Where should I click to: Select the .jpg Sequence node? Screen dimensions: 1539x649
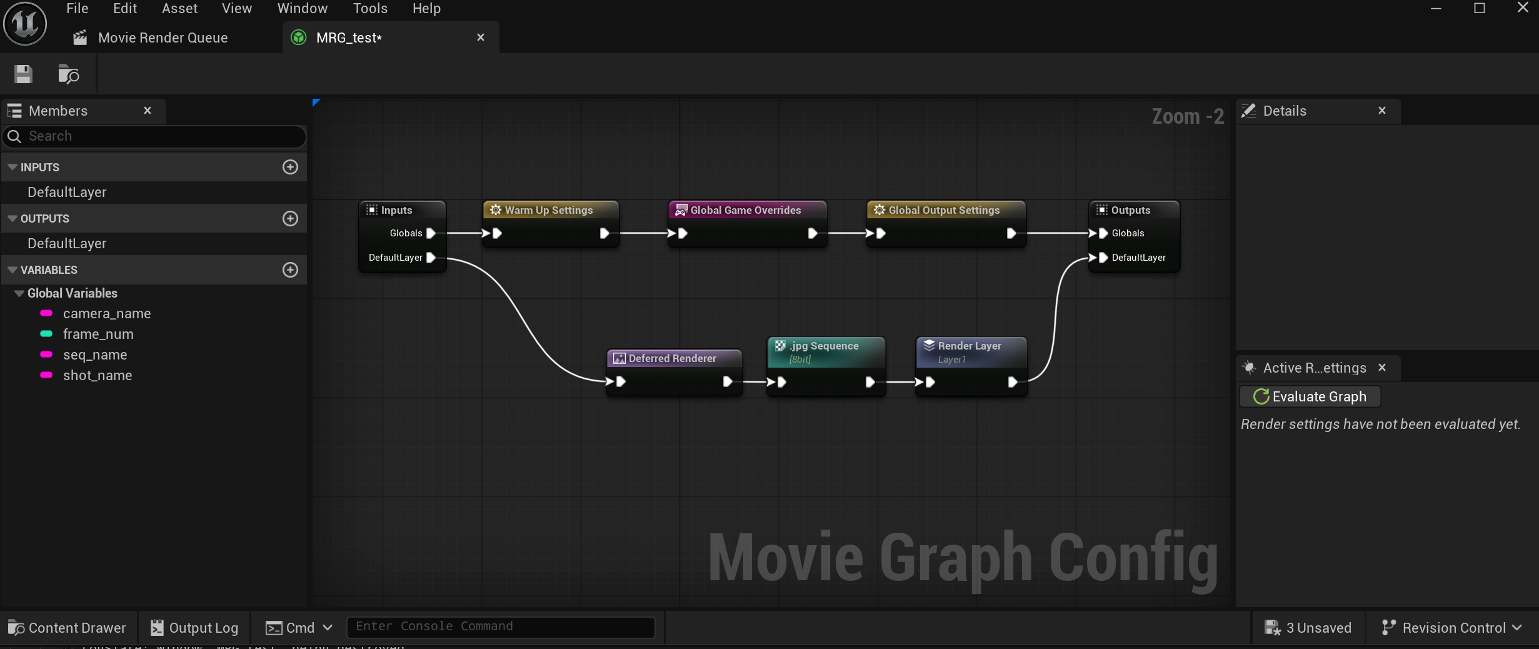[824, 346]
